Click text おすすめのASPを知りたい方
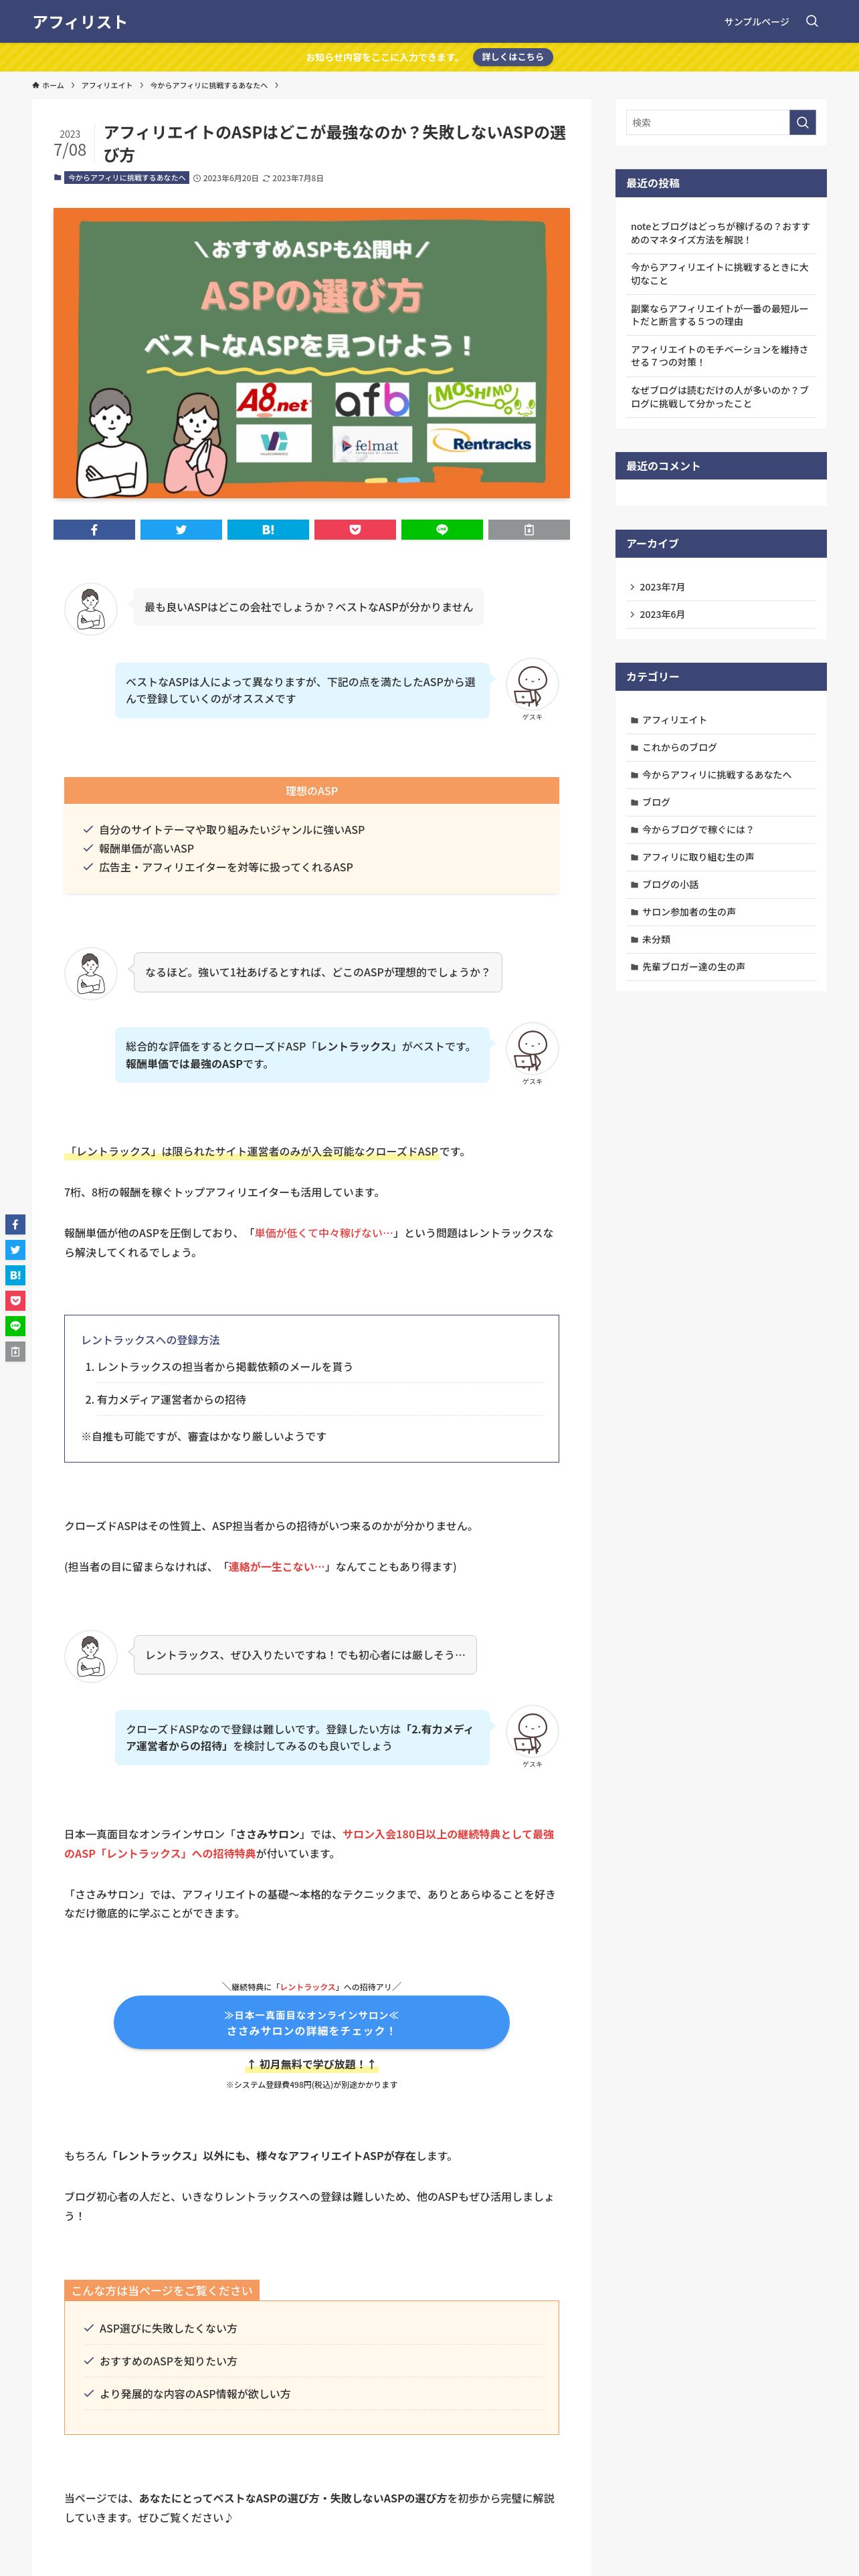 click(168, 2361)
